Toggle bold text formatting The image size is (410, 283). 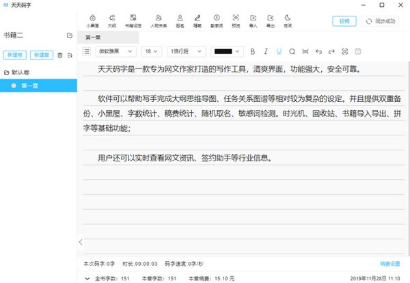tap(253, 51)
